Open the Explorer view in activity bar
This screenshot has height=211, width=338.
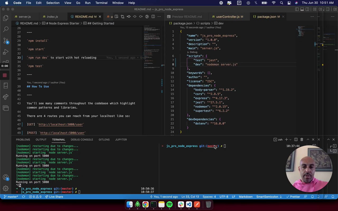tap(6, 18)
